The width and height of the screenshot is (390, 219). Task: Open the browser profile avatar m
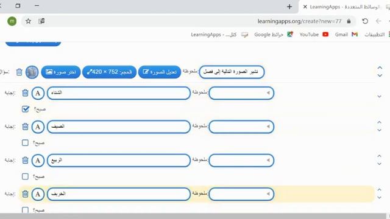(x=12, y=21)
